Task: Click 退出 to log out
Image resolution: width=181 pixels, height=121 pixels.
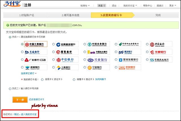Action: point(114,6)
